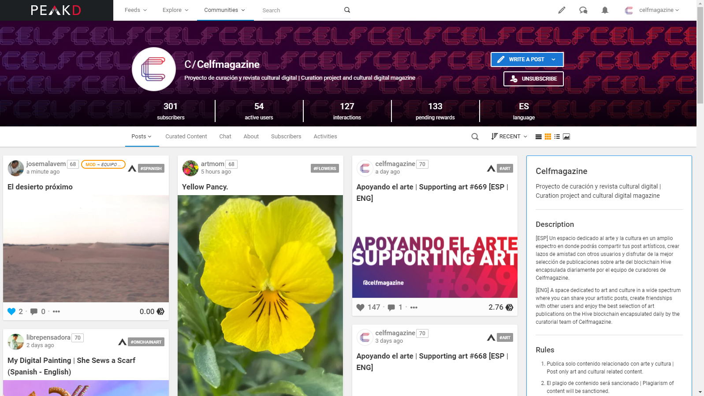The image size is (704, 396).
Task: Open librepensadora profile avatar
Action: (16, 342)
